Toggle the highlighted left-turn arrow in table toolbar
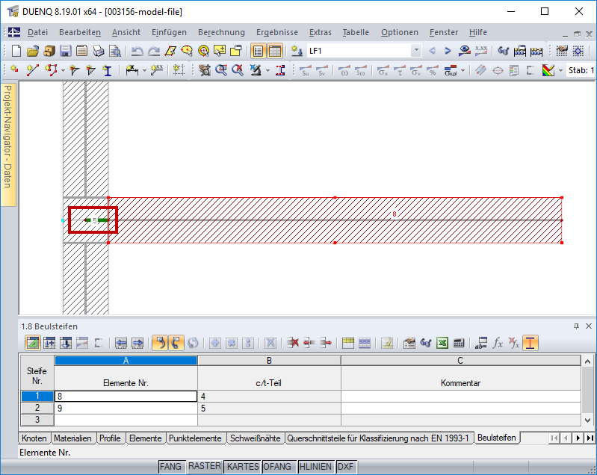Image resolution: width=597 pixels, height=475 pixels. (161, 343)
